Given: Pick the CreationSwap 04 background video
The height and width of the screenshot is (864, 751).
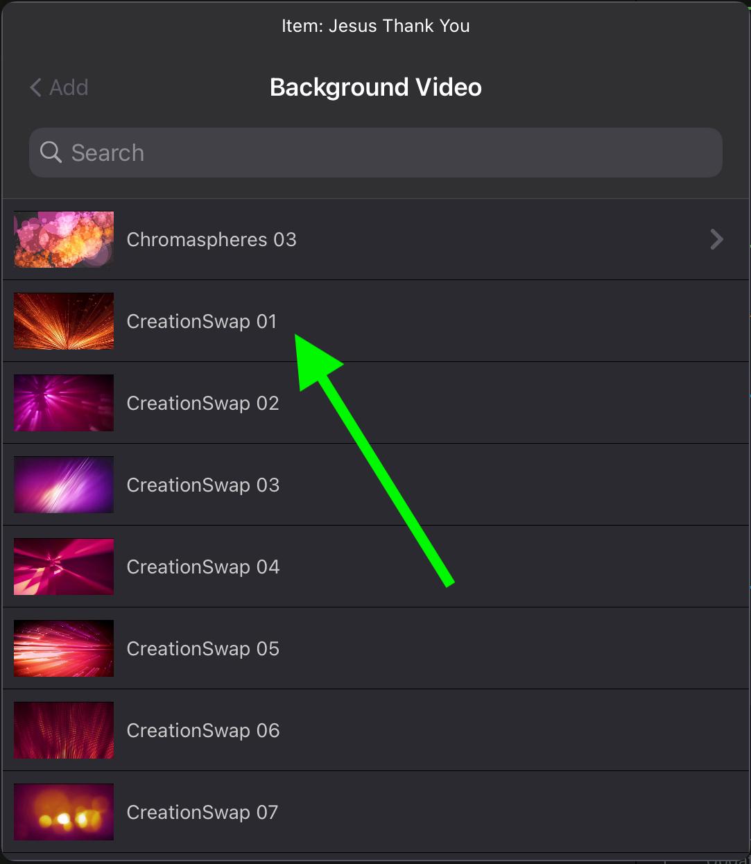Looking at the screenshot, I should 376,567.
